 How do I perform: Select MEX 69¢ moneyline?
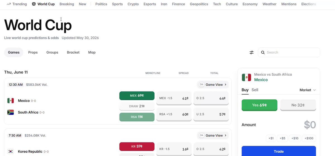(x=137, y=96)
